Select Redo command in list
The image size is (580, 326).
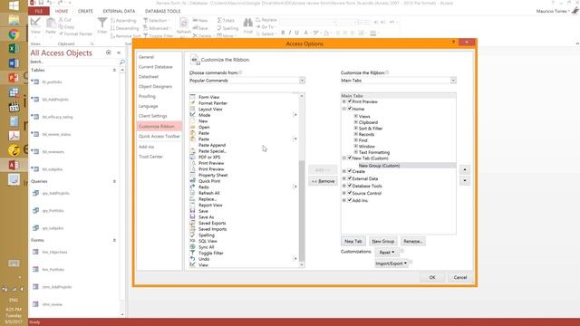pyautogui.click(x=204, y=187)
